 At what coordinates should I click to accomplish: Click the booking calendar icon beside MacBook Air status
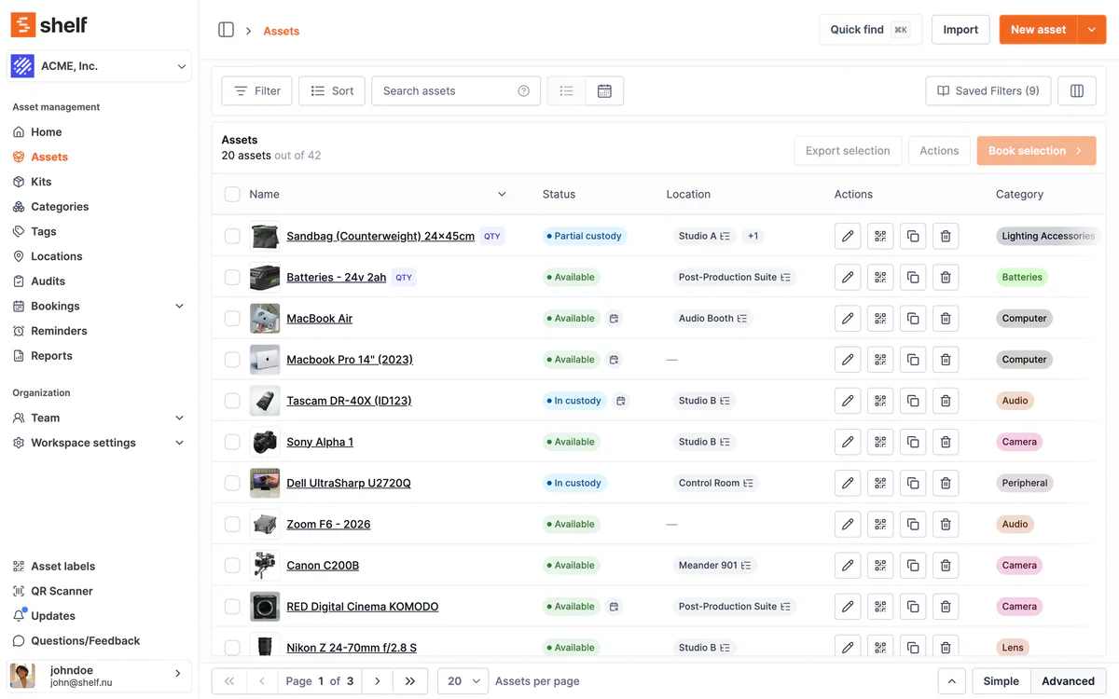pyautogui.click(x=614, y=318)
